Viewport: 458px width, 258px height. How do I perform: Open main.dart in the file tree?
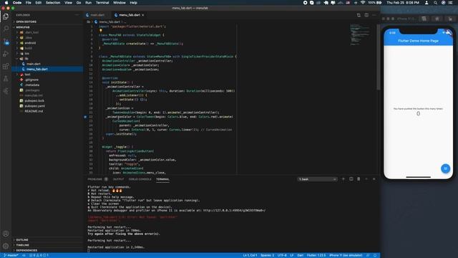34,64
